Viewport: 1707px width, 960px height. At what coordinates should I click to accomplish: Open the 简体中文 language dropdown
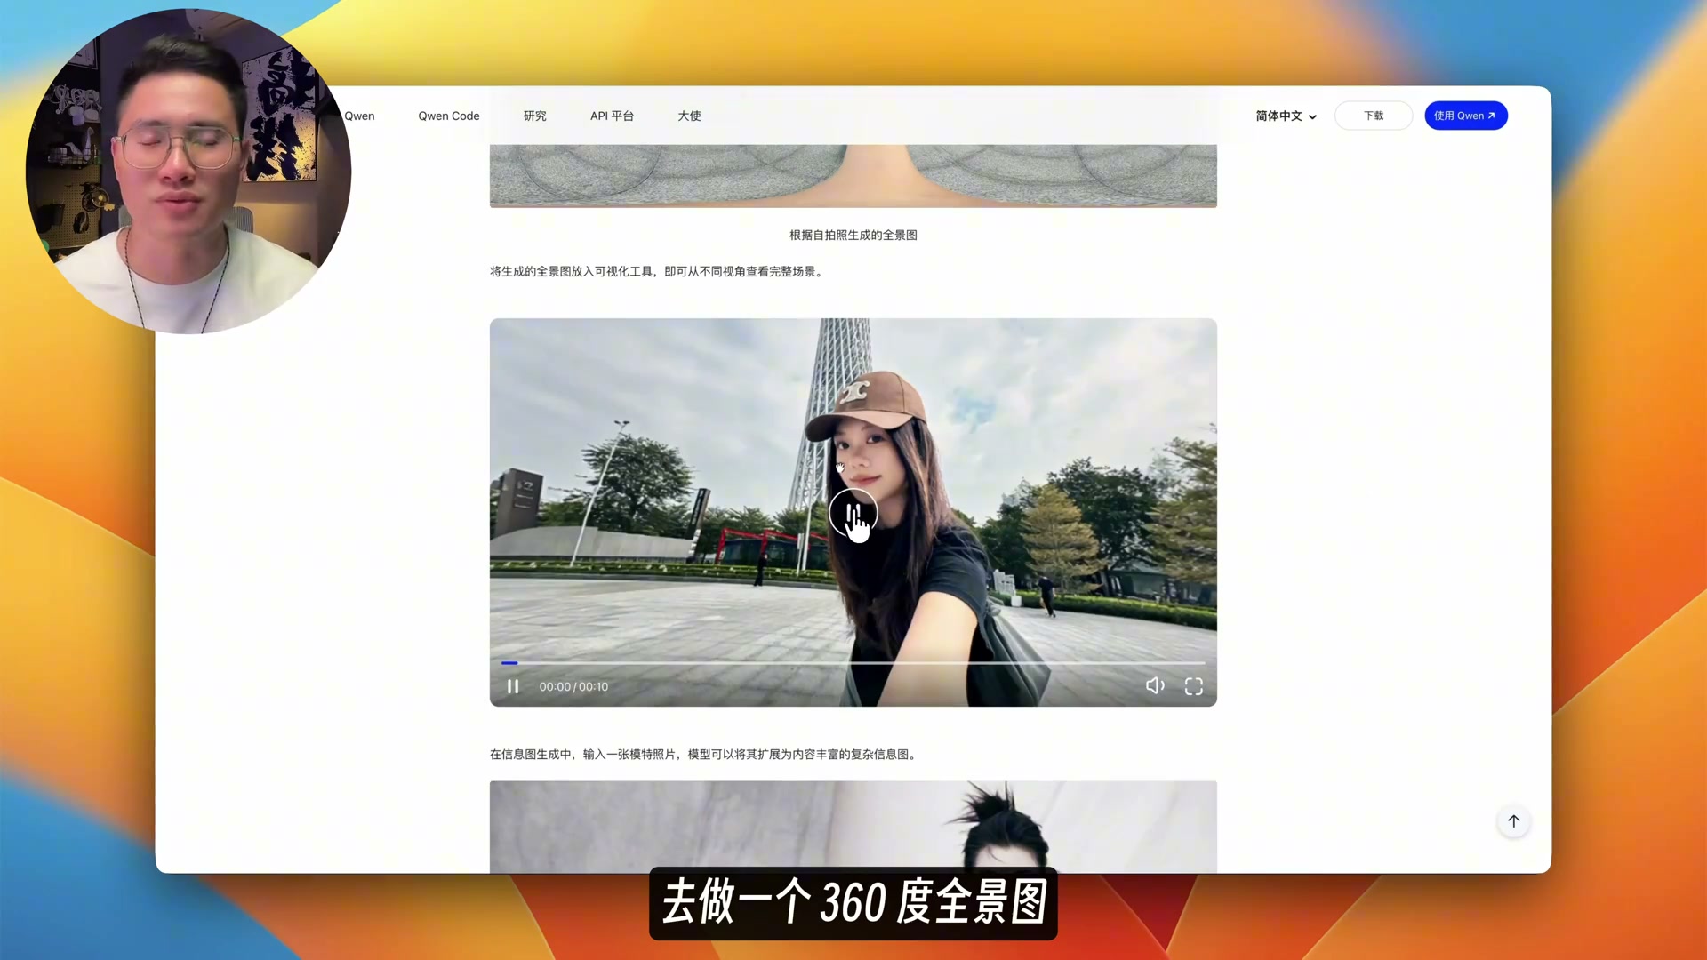(x=1286, y=116)
